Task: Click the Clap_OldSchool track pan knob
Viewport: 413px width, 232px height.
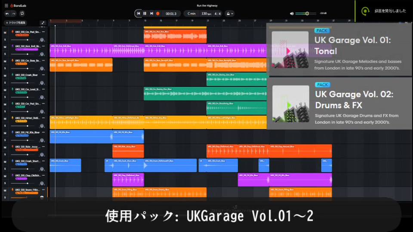Action: click(42, 183)
